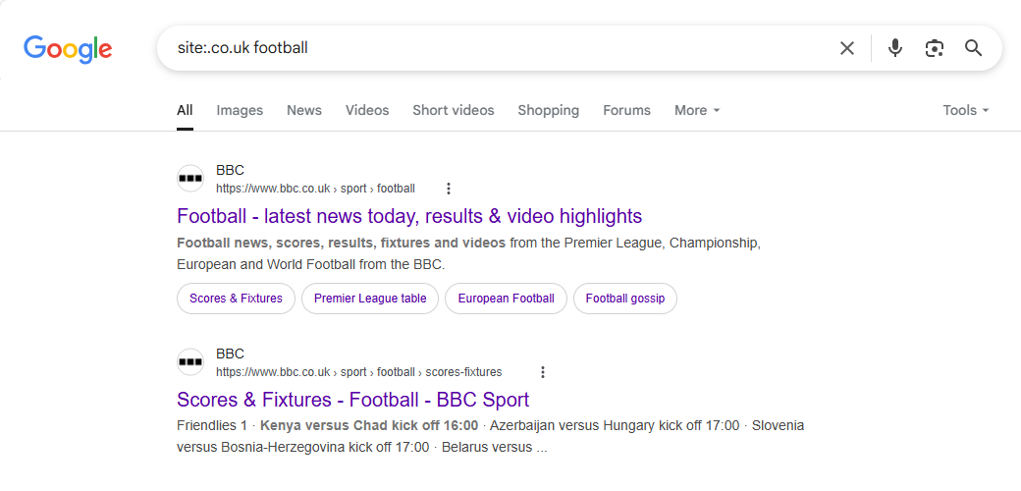Switch to the News tab
This screenshot has width=1021, height=491.
[304, 110]
